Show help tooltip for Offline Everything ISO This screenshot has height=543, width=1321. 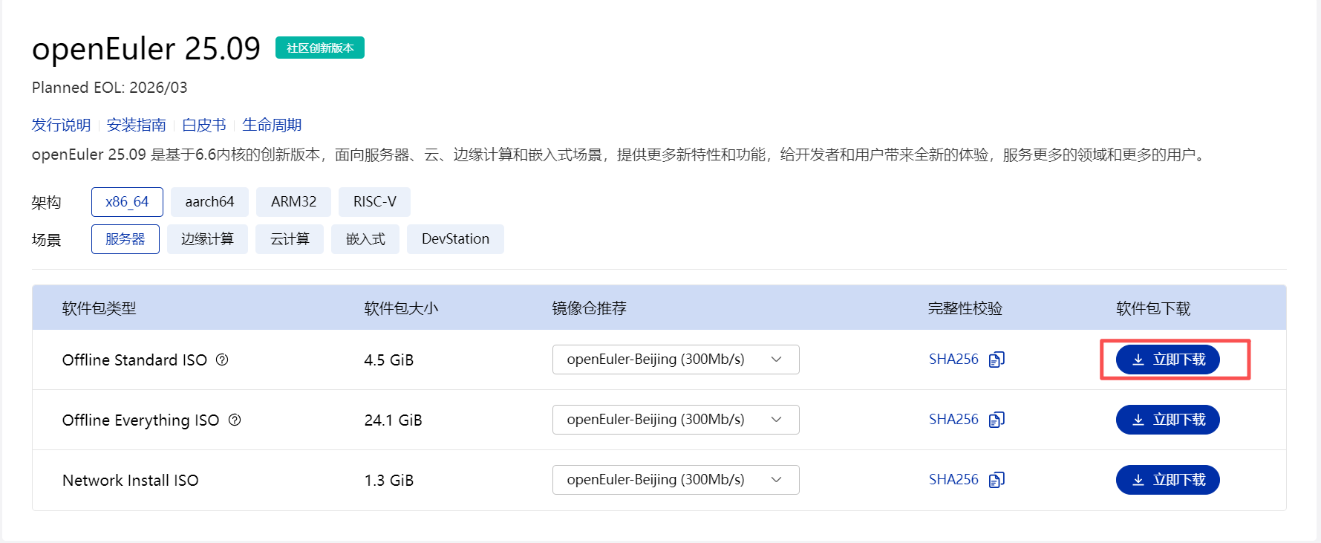(235, 420)
